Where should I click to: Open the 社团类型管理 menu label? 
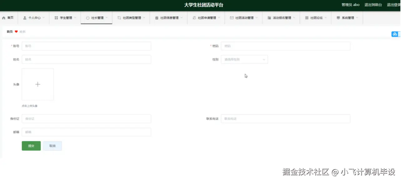pyautogui.click(x=132, y=18)
